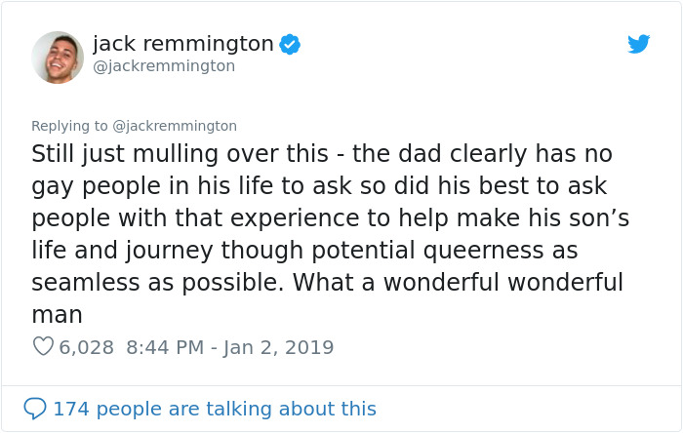Viewport: 683px width, 433px height.
Task: Click the display name jack remmington
Action: (x=182, y=44)
